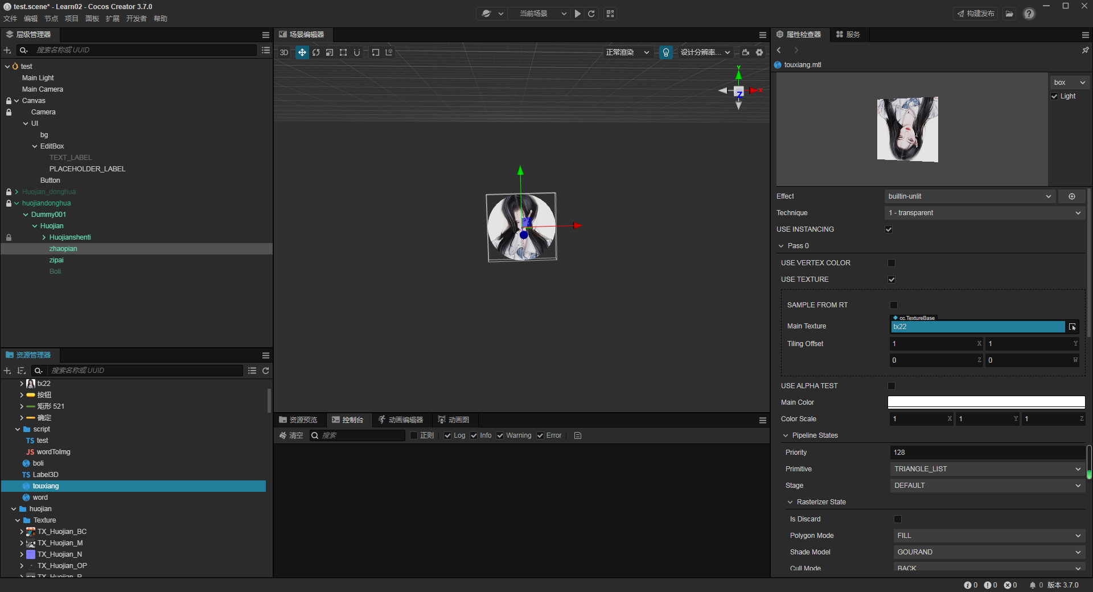Switch to the 服务 tab
This screenshot has width=1093, height=592.
[848, 35]
